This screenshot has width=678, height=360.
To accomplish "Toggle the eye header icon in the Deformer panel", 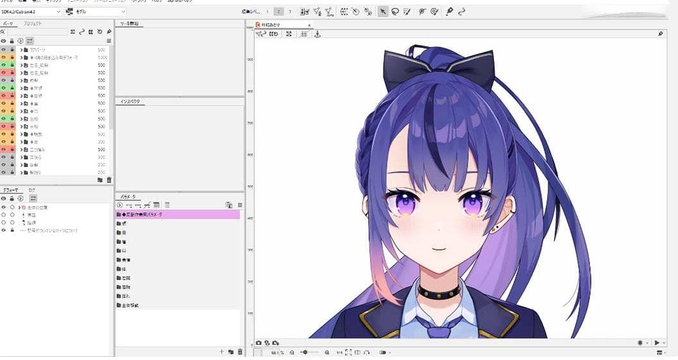I will (3, 198).
